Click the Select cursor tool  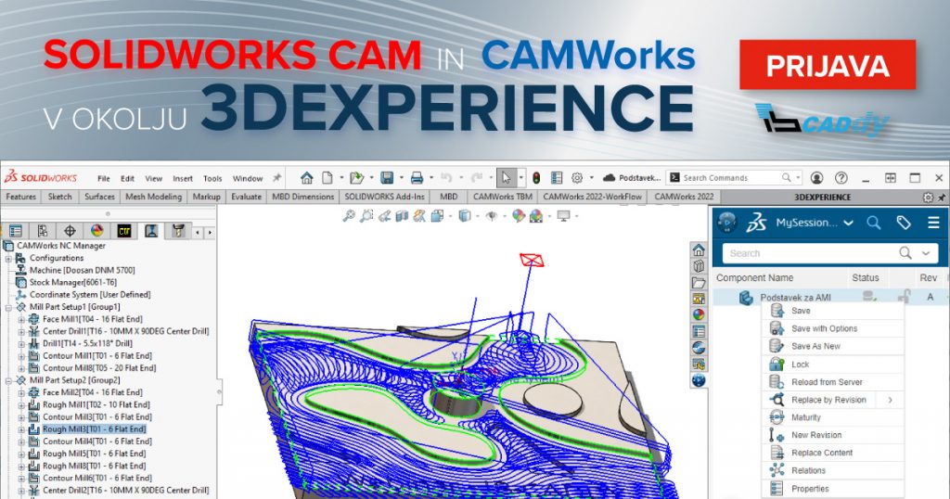click(x=506, y=178)
